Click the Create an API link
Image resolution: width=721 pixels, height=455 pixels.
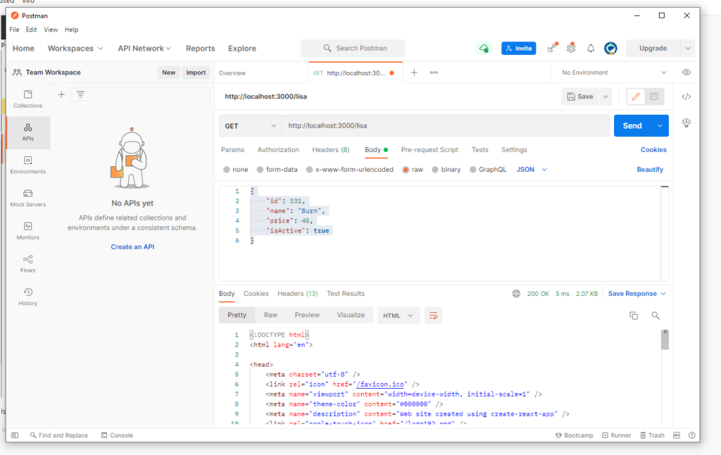click(132, 247)
